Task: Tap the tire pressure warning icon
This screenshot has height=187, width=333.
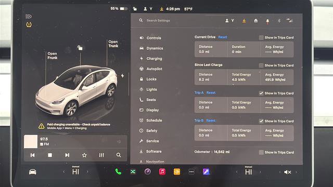Action: pos(29,24)
